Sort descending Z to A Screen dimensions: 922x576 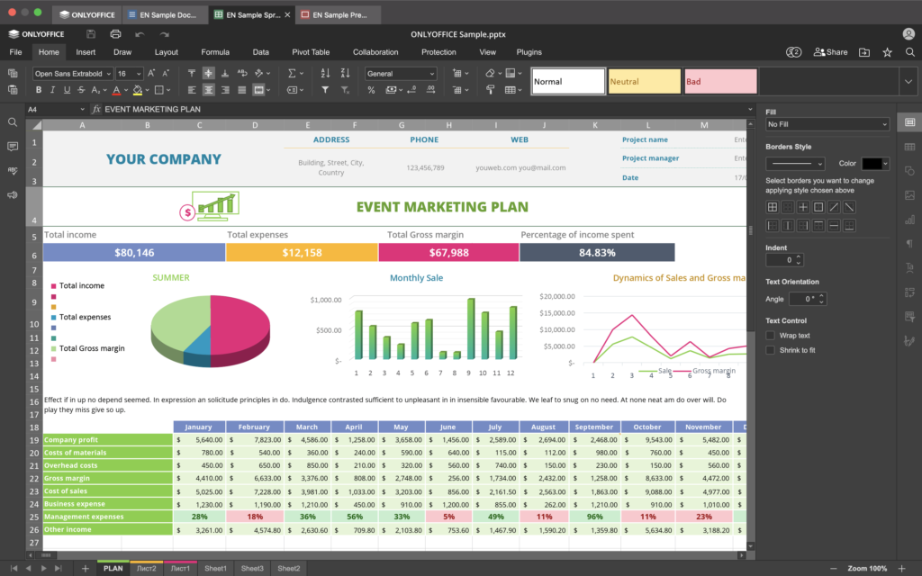coord(345,74)
